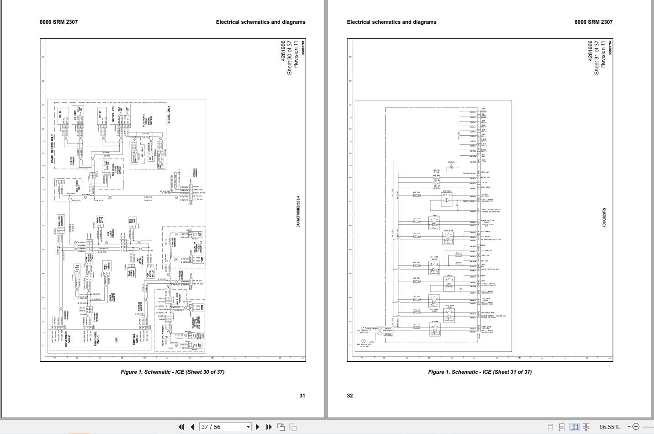Click page number 32 on right page

pyautogui.click(x=350, y=396)
